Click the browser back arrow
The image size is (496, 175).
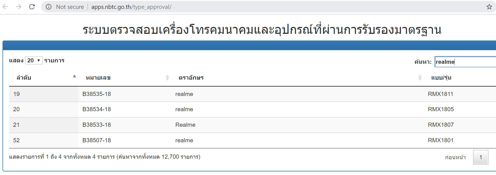tap(5, 7)
